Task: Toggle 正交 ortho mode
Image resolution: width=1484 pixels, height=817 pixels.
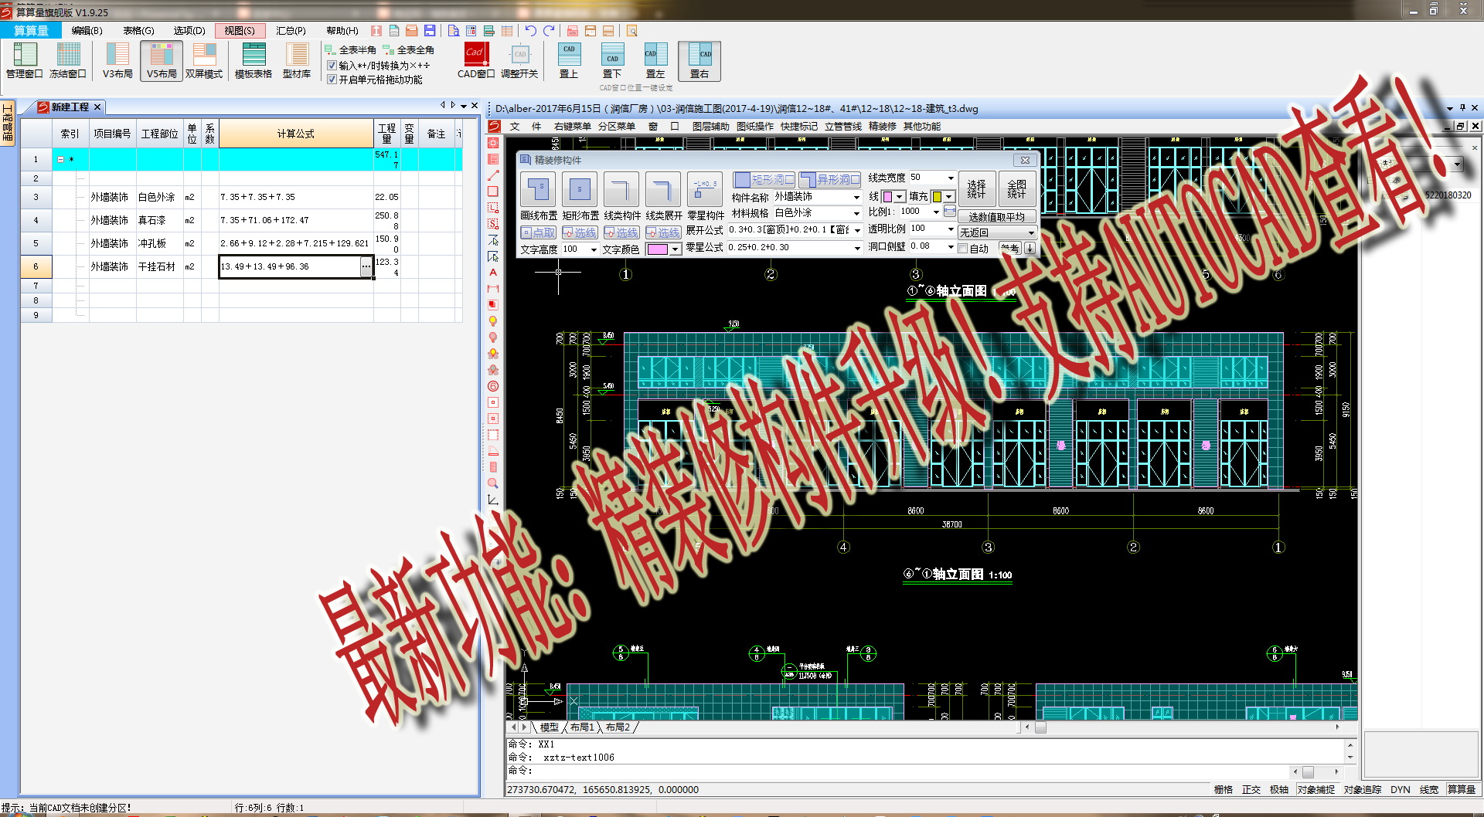Action: point(1251,789)
